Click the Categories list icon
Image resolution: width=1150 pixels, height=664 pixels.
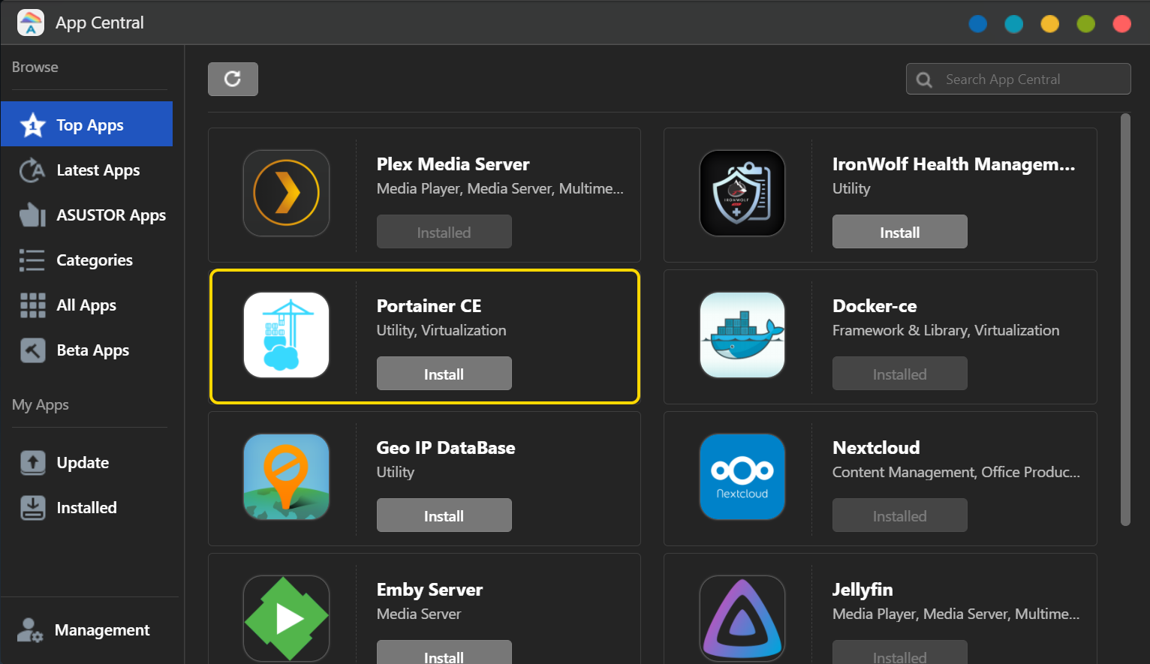tap(32, 260)
